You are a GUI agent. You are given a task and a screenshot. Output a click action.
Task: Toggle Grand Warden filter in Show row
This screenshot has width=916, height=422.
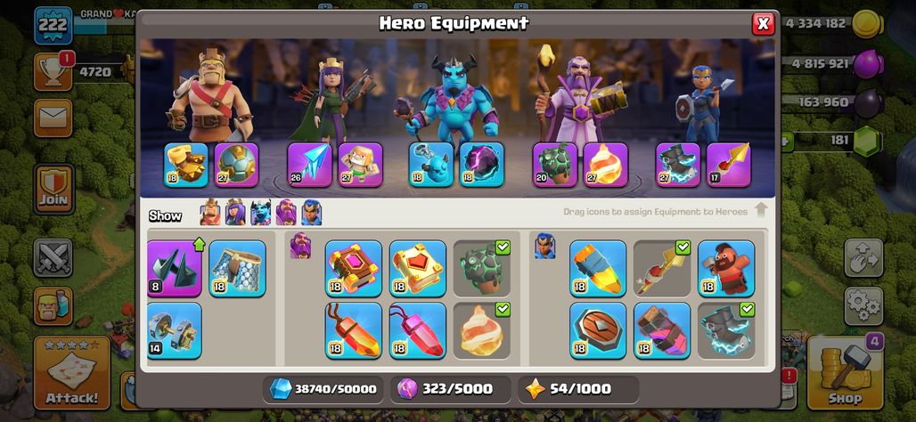tap(286, 213)
